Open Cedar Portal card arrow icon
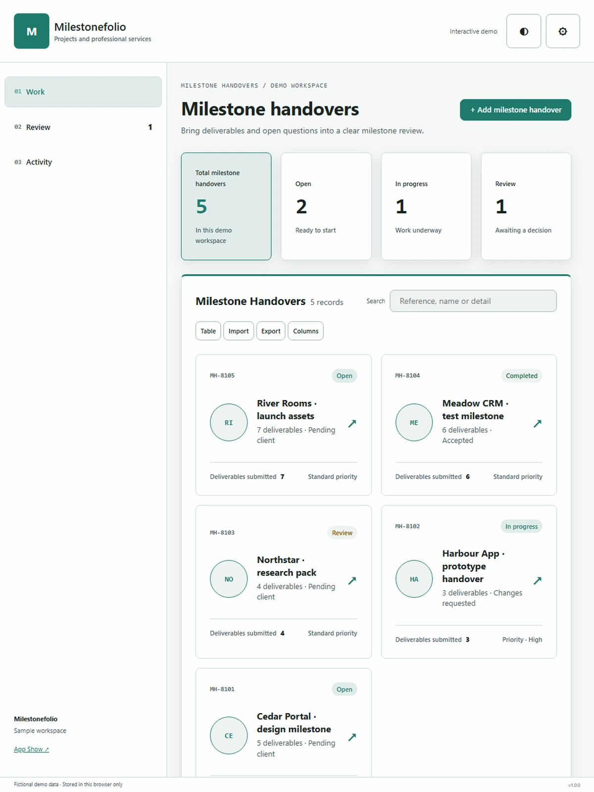This screenshot has height=792, width=594. [x=352, y=737]
